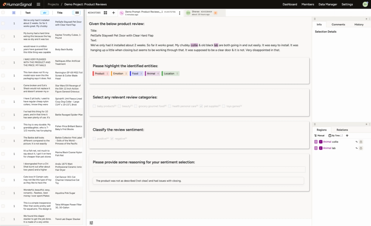Toggle the eye visibility icon in the Regions toolbar
This screenshot has width=371, height=226.
[x=347, y=135]
